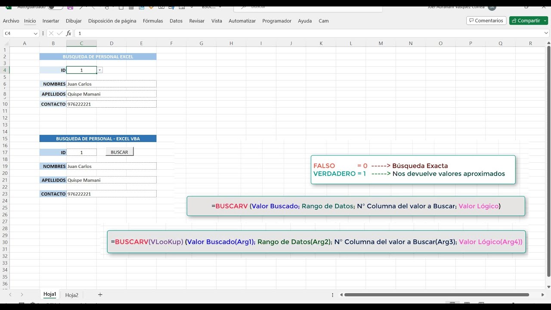The width and height of the screenshot is (551, 310).
Task: Switch to the Inicio ribbon tab
Action: point(30,21)
